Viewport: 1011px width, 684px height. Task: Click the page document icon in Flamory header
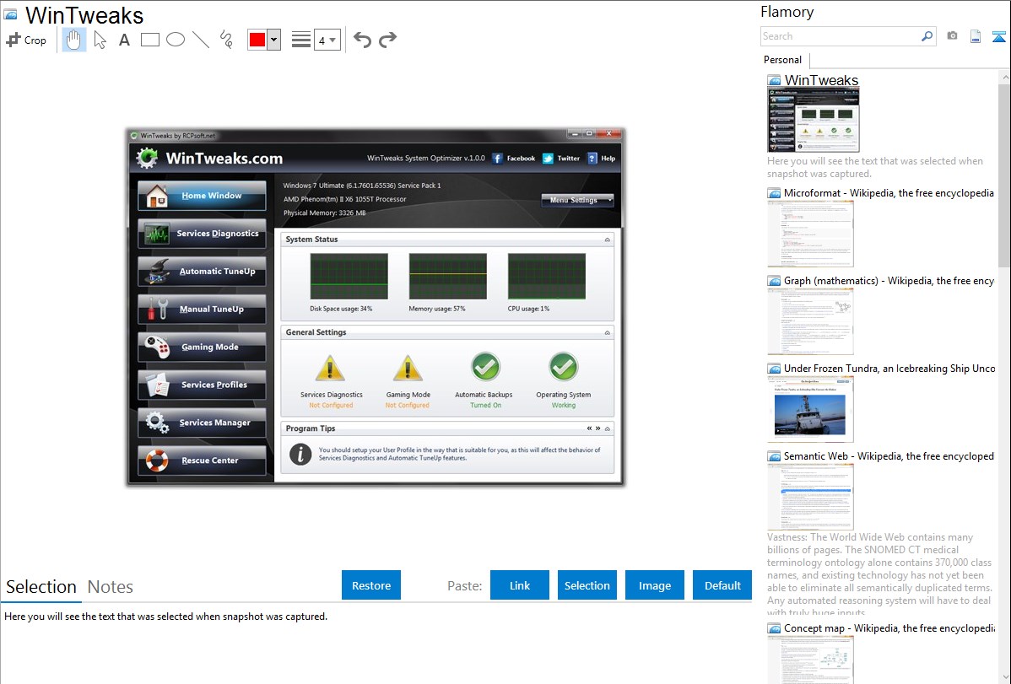click(976, 36)
